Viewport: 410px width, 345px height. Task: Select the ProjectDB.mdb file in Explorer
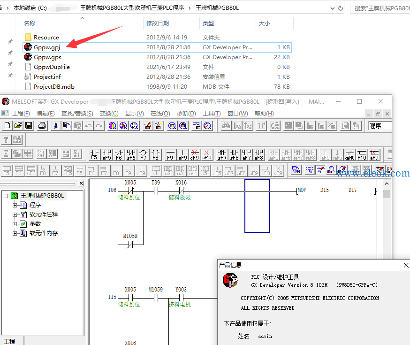click(157, 86)
